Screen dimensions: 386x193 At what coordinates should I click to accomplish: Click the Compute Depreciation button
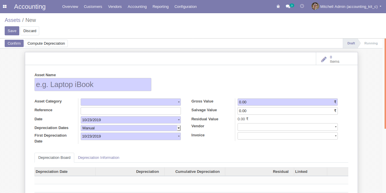click(46, 44)
